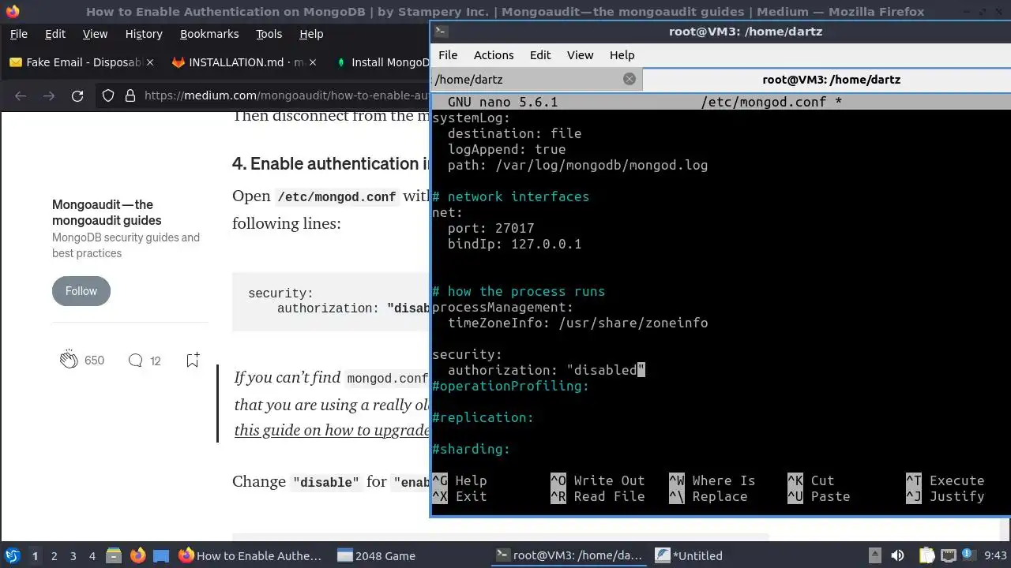The width and height of the screenshot is (1011, 568).
Task: Click the clock showing 9:43
Action: pos(995,555)
